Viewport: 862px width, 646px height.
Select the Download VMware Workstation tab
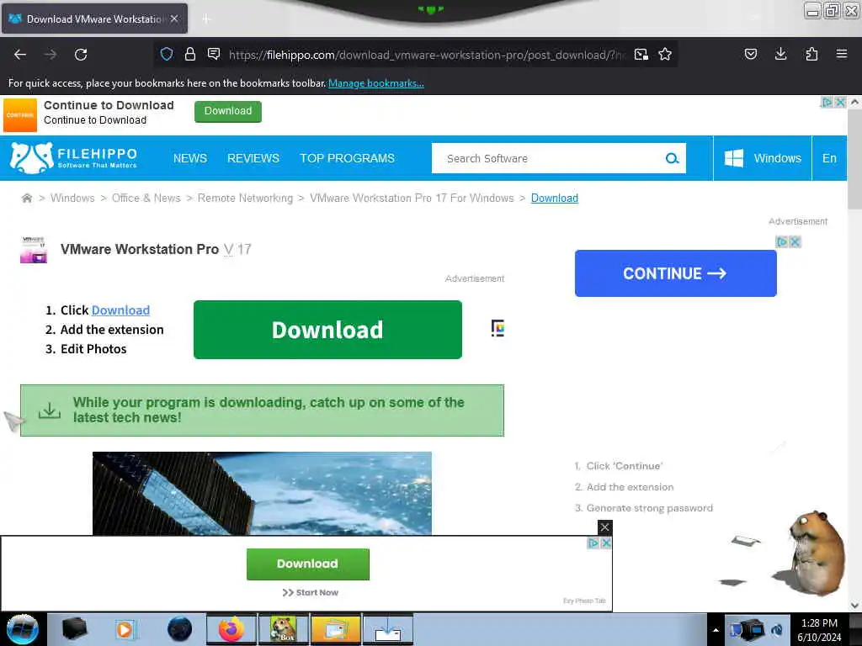click(94, 19)
